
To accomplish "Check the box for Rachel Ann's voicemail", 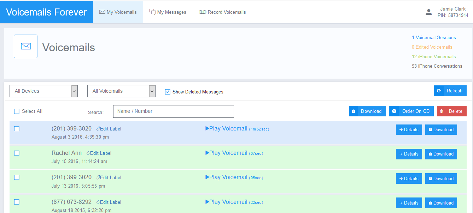I will (x=17, y=153).
